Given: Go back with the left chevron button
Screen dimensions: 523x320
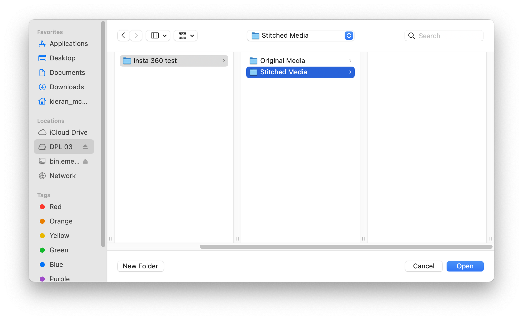Looking at the screenshot, I should 123,36.
